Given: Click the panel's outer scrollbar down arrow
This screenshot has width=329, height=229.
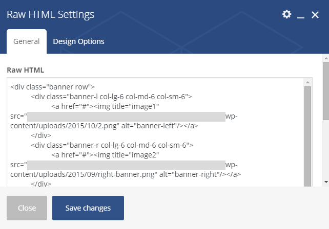Looking at the screenshot, I should click(x=326, y=181).
